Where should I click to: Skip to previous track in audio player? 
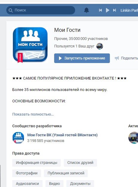tap(100, 10)
